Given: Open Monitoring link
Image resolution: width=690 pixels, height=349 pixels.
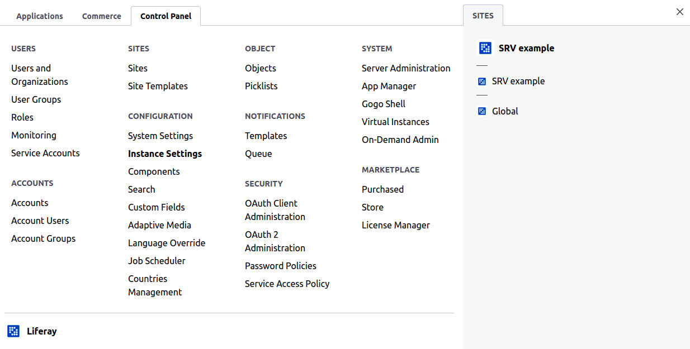Looking at the screenshot, I should [x=34, y=135].
